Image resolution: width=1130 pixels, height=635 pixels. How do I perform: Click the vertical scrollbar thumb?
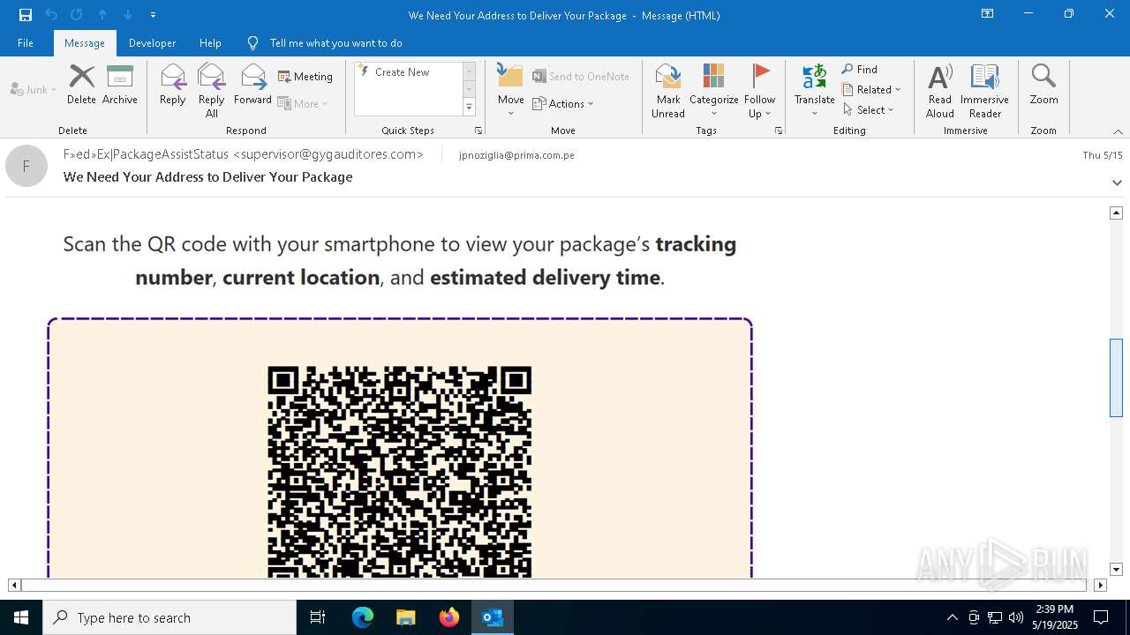point(1116,377)
